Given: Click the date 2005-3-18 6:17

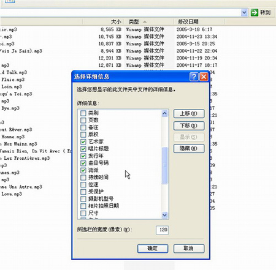Looking at the screenshot, I should [194, 29].
